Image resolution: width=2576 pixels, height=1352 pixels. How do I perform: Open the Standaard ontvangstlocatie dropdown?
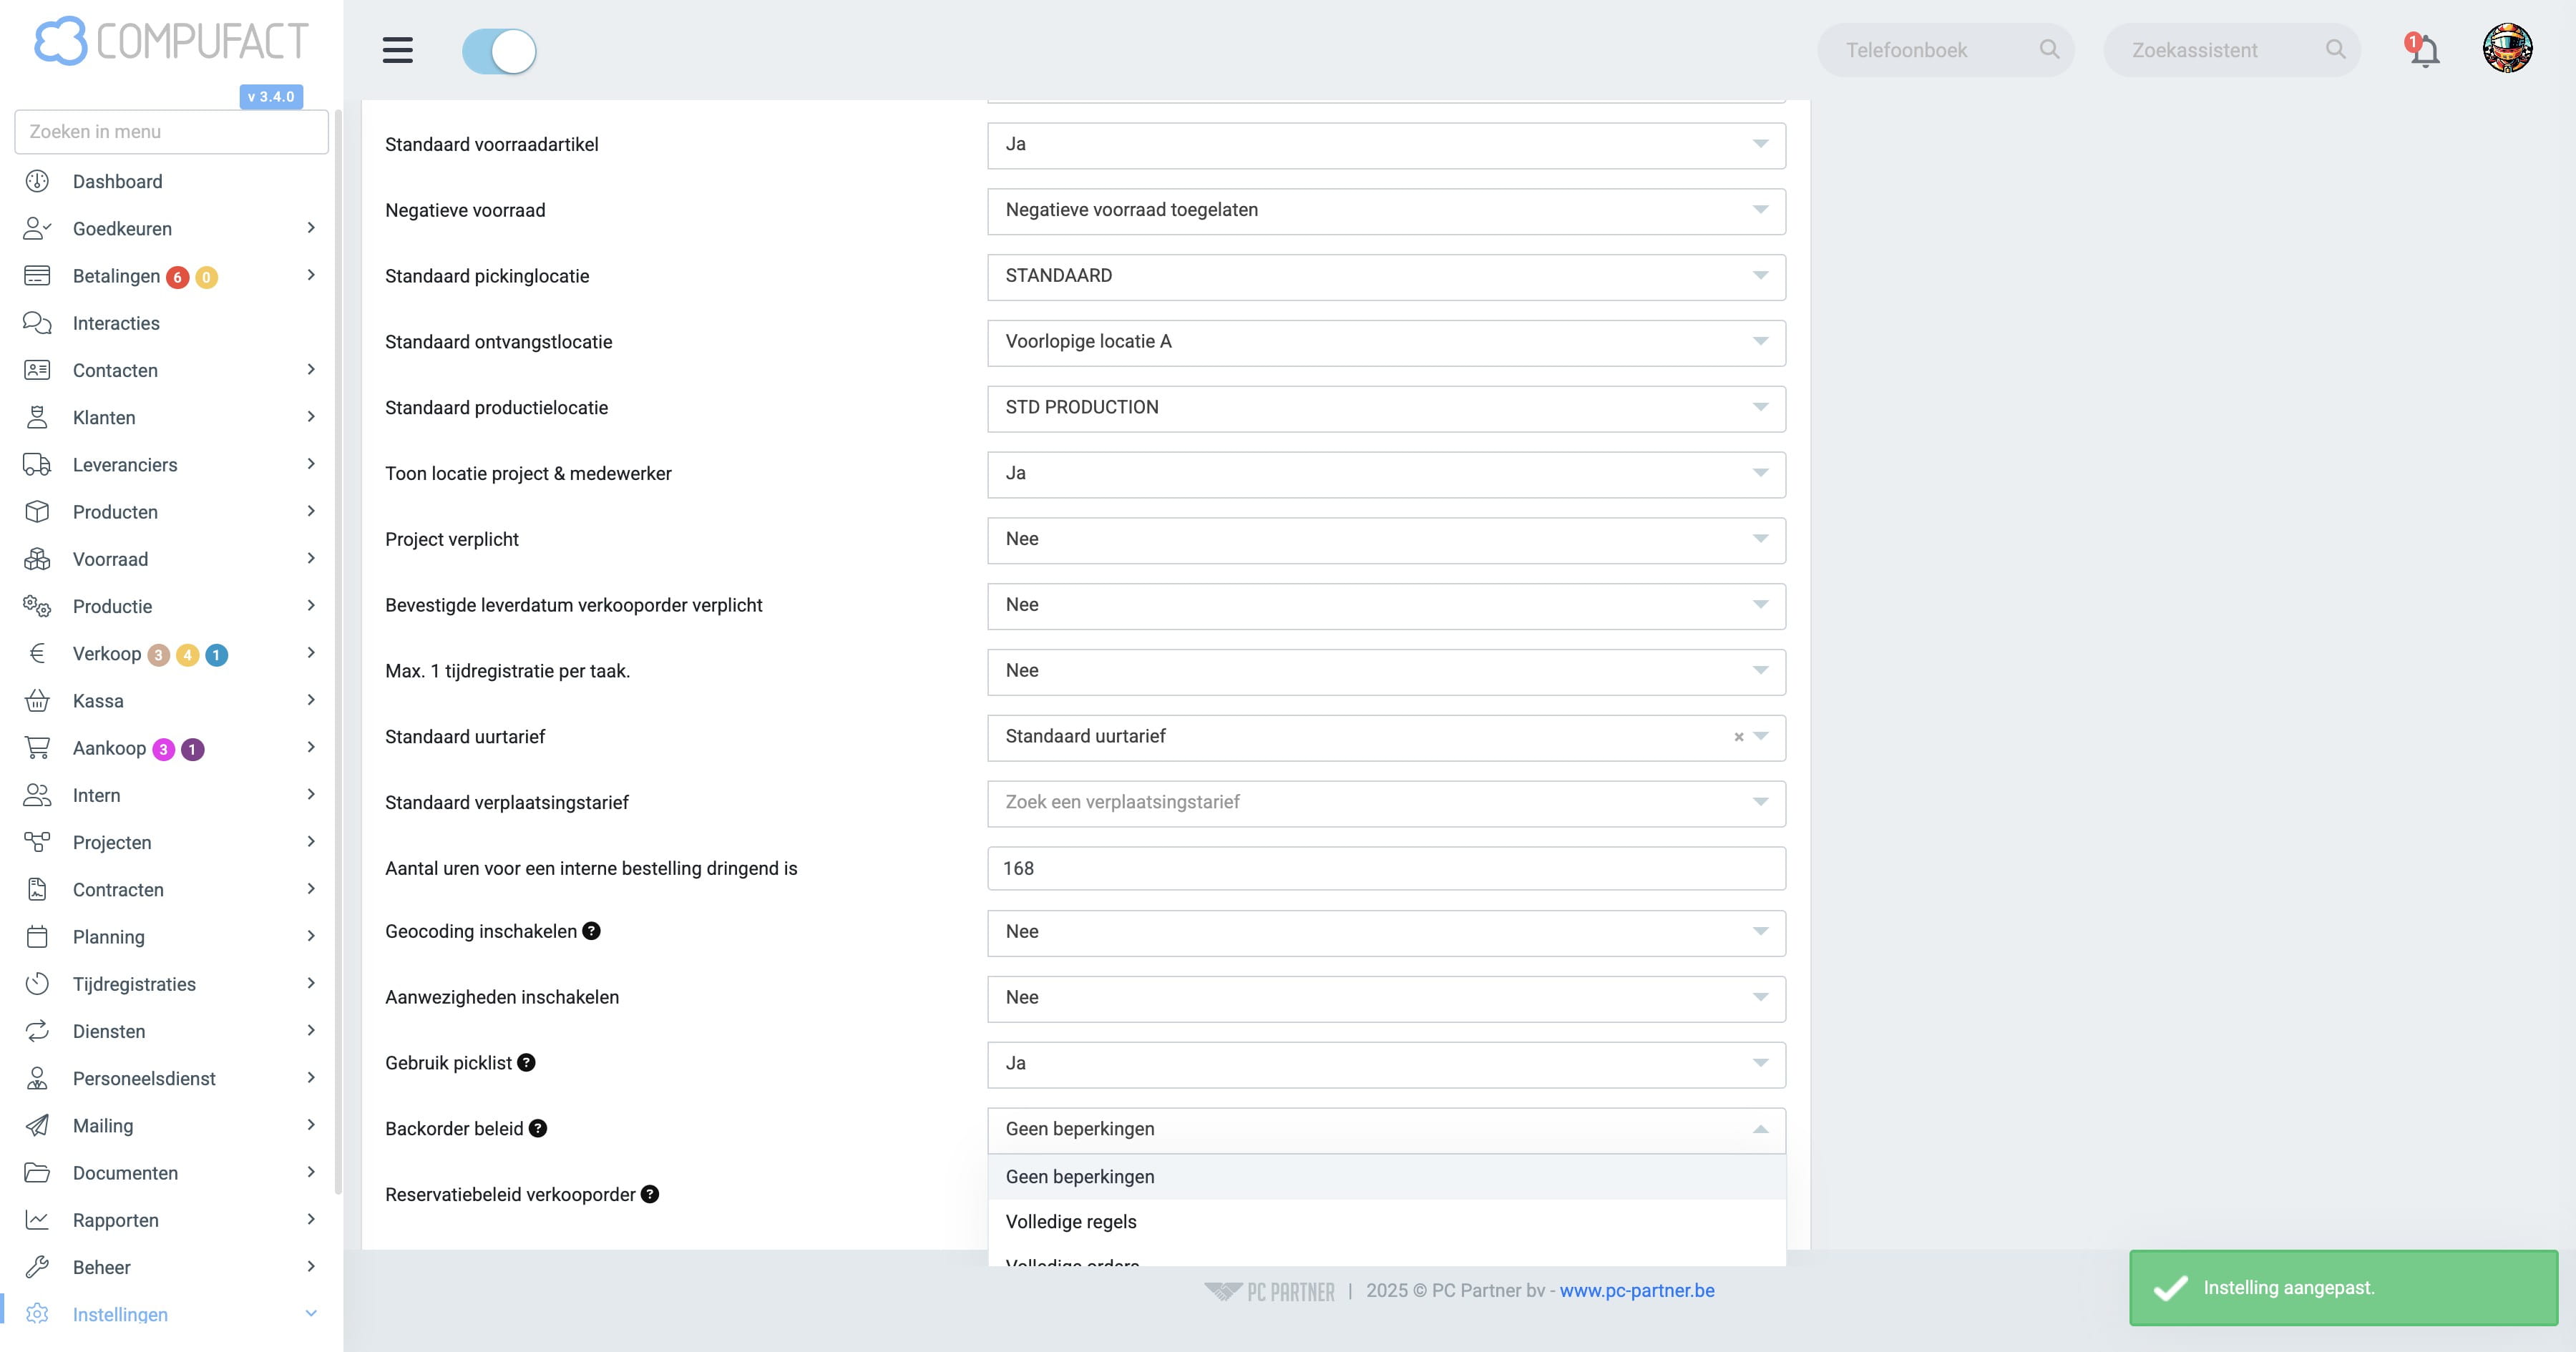1386,343
